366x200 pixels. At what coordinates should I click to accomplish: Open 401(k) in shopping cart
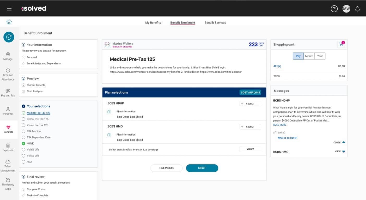coord(277,66)
